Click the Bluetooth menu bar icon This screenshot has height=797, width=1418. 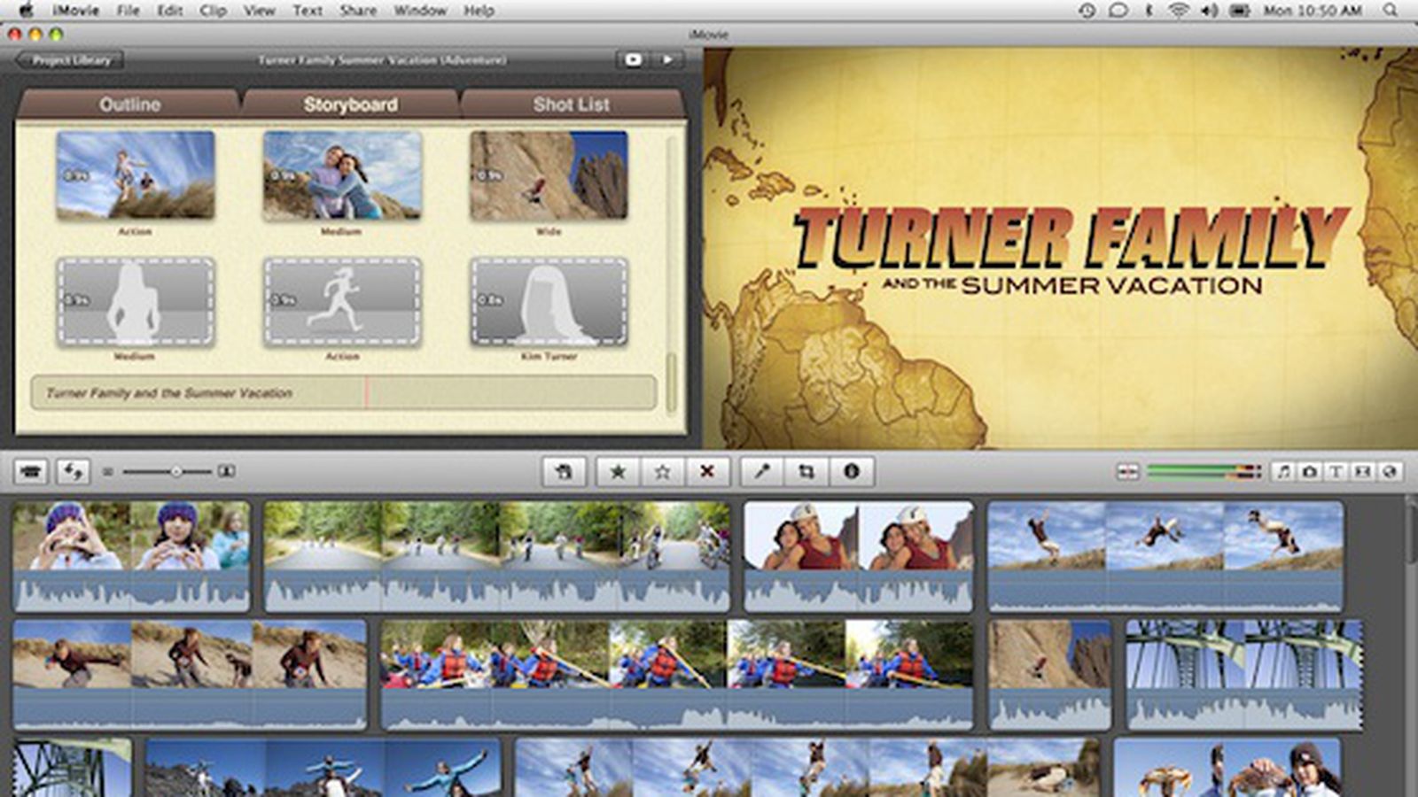[1148, 11]
